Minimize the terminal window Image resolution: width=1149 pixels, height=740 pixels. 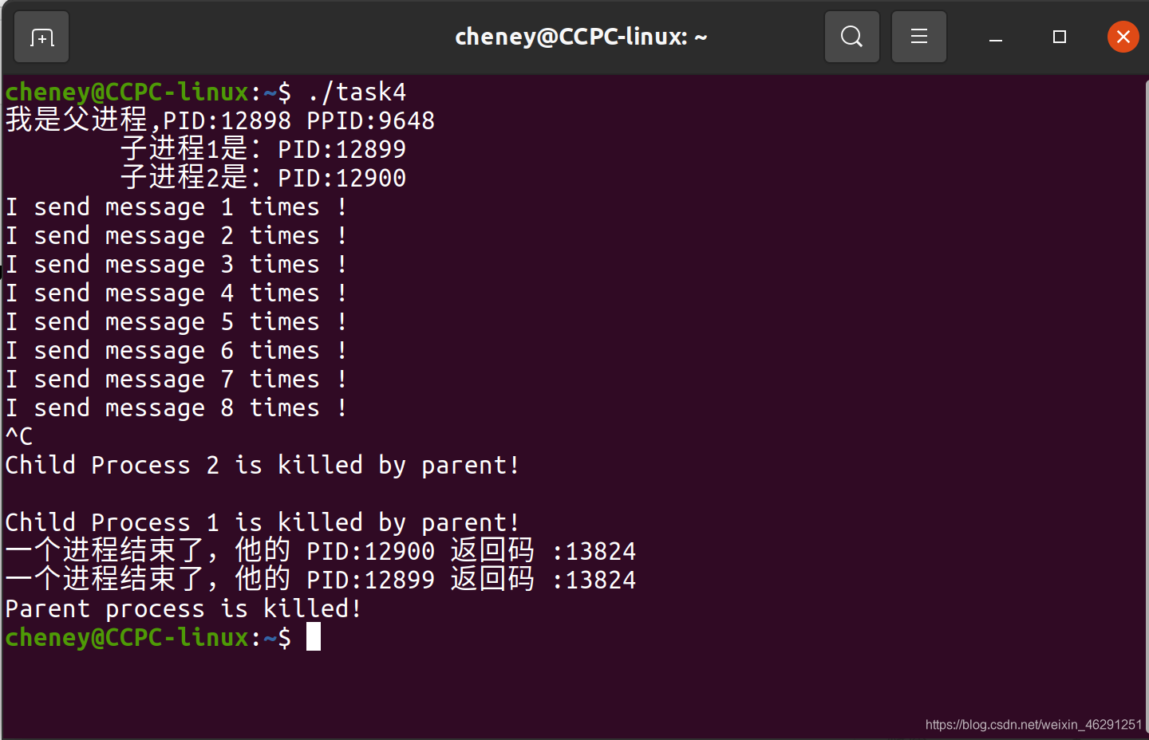[995, 37]
